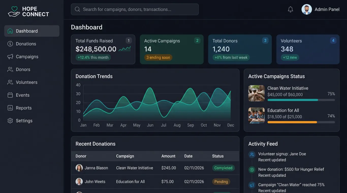Click the Education for All progress bar
This screenshot has width=347, height=193.
(x=301, y=122)
